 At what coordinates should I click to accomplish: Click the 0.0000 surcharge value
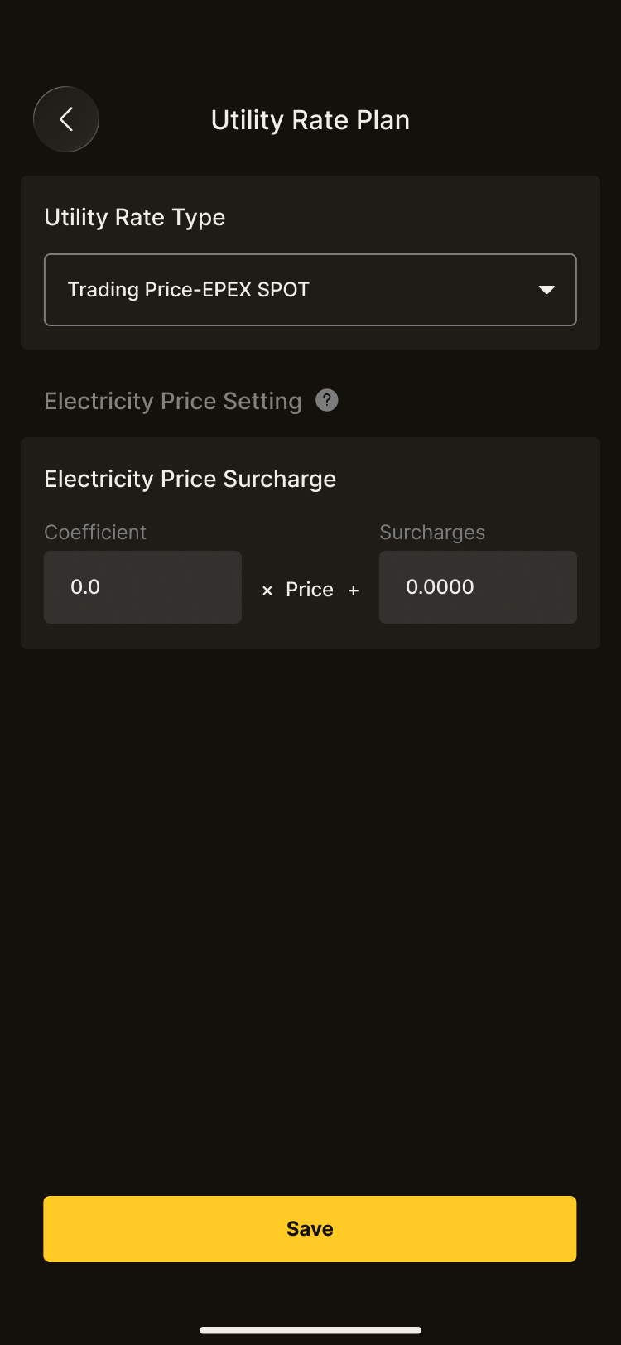(x=440, y=587)
